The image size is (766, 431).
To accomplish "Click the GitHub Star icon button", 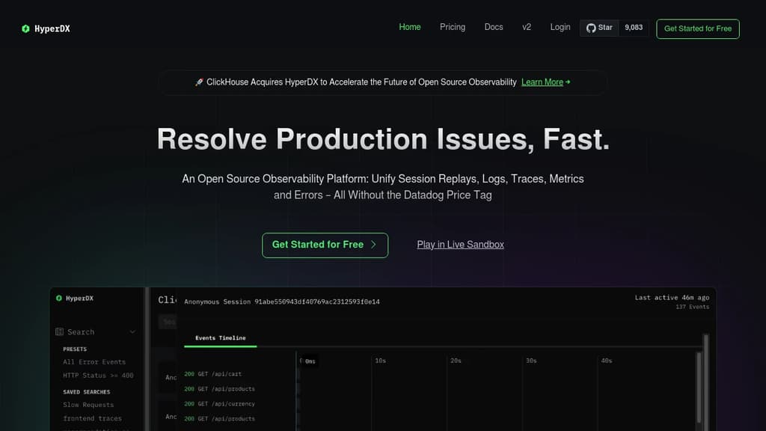I will click(x=599, y=28).
